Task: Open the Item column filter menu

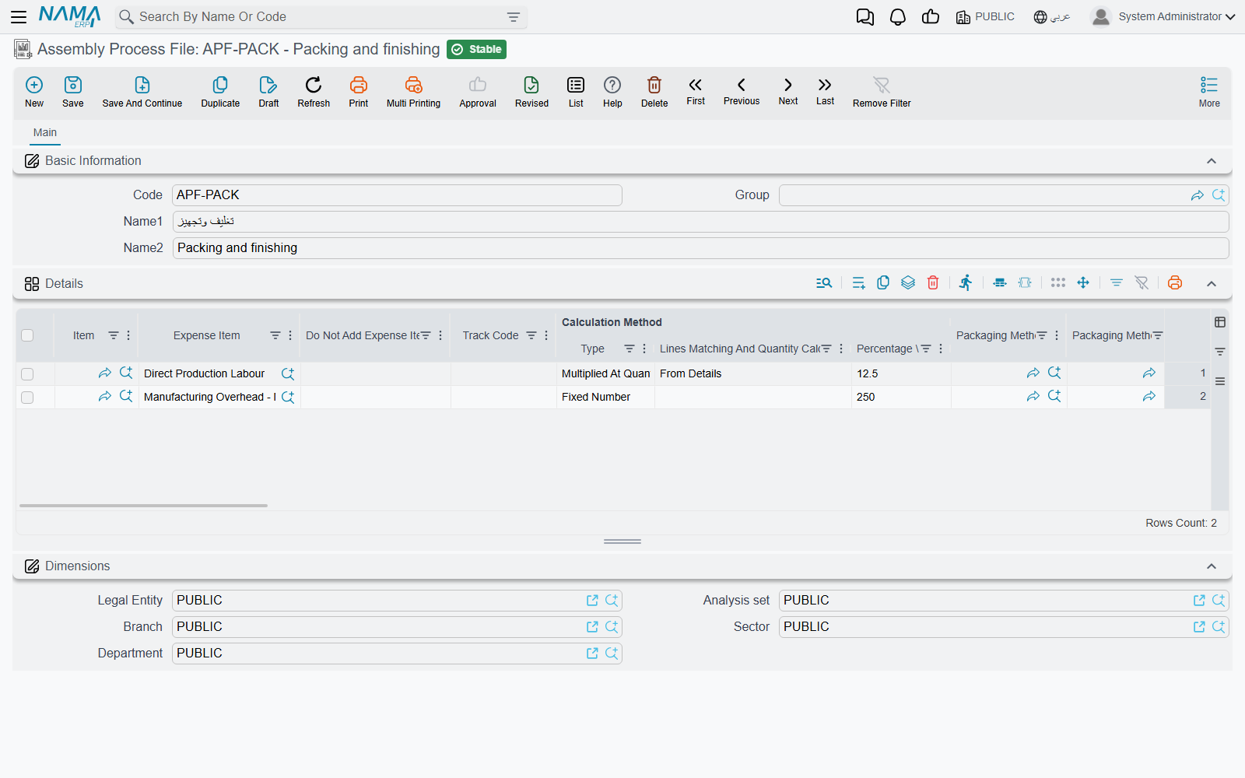Action: (114, 335)
